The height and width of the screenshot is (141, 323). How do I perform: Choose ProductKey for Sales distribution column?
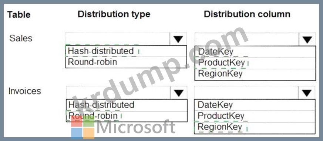(x=255, y=63)
